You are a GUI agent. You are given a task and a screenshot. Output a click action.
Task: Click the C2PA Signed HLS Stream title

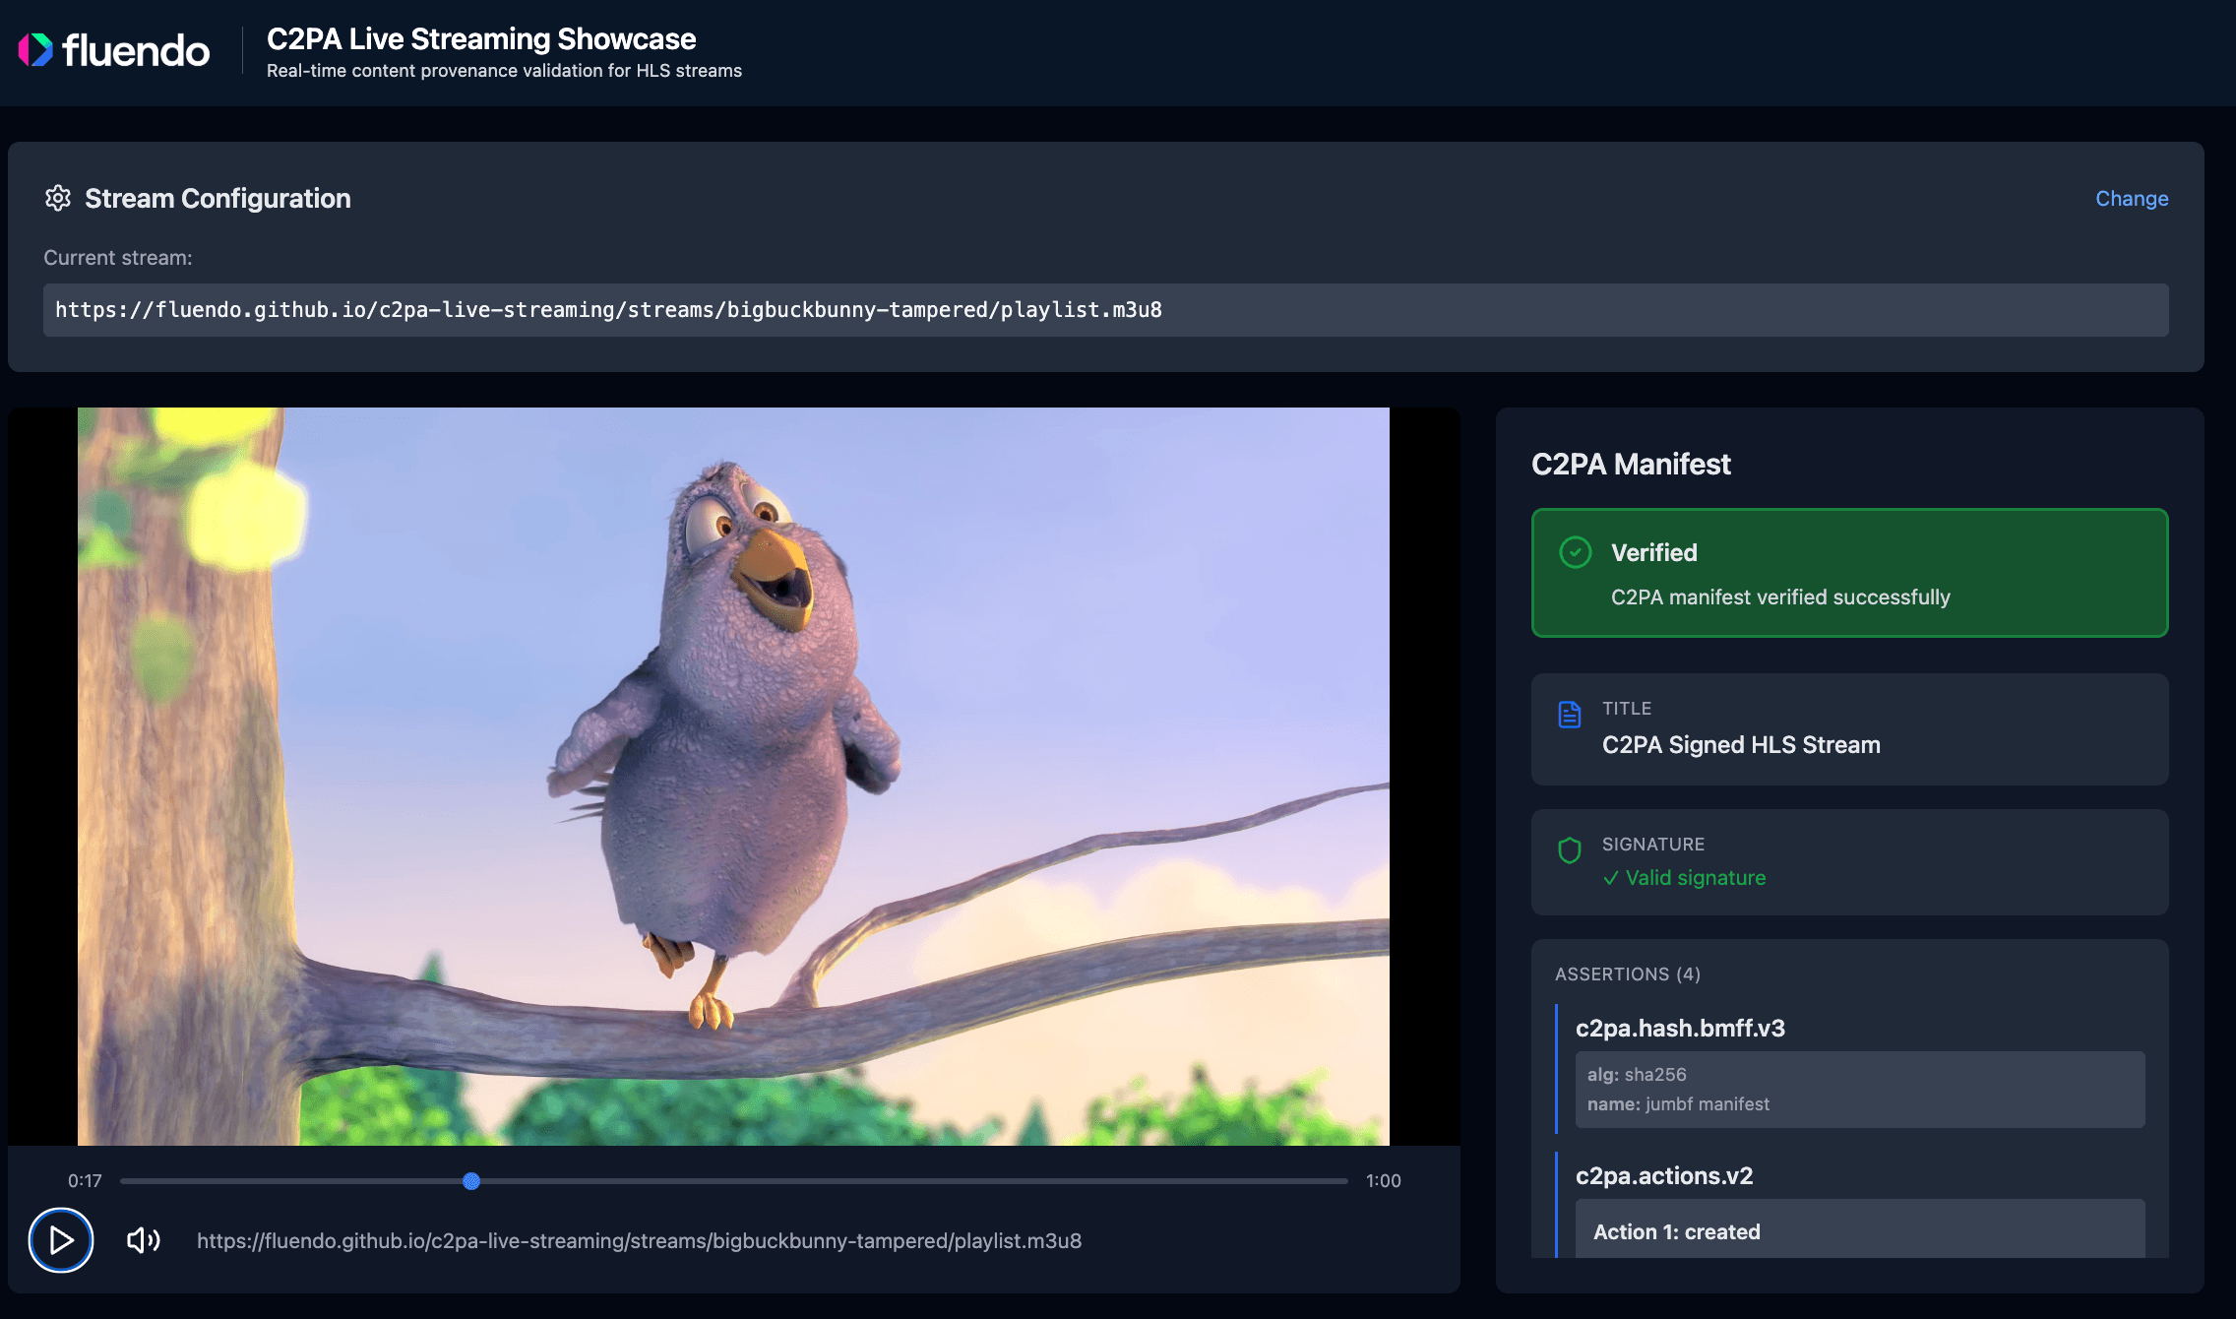[1741, 745]
